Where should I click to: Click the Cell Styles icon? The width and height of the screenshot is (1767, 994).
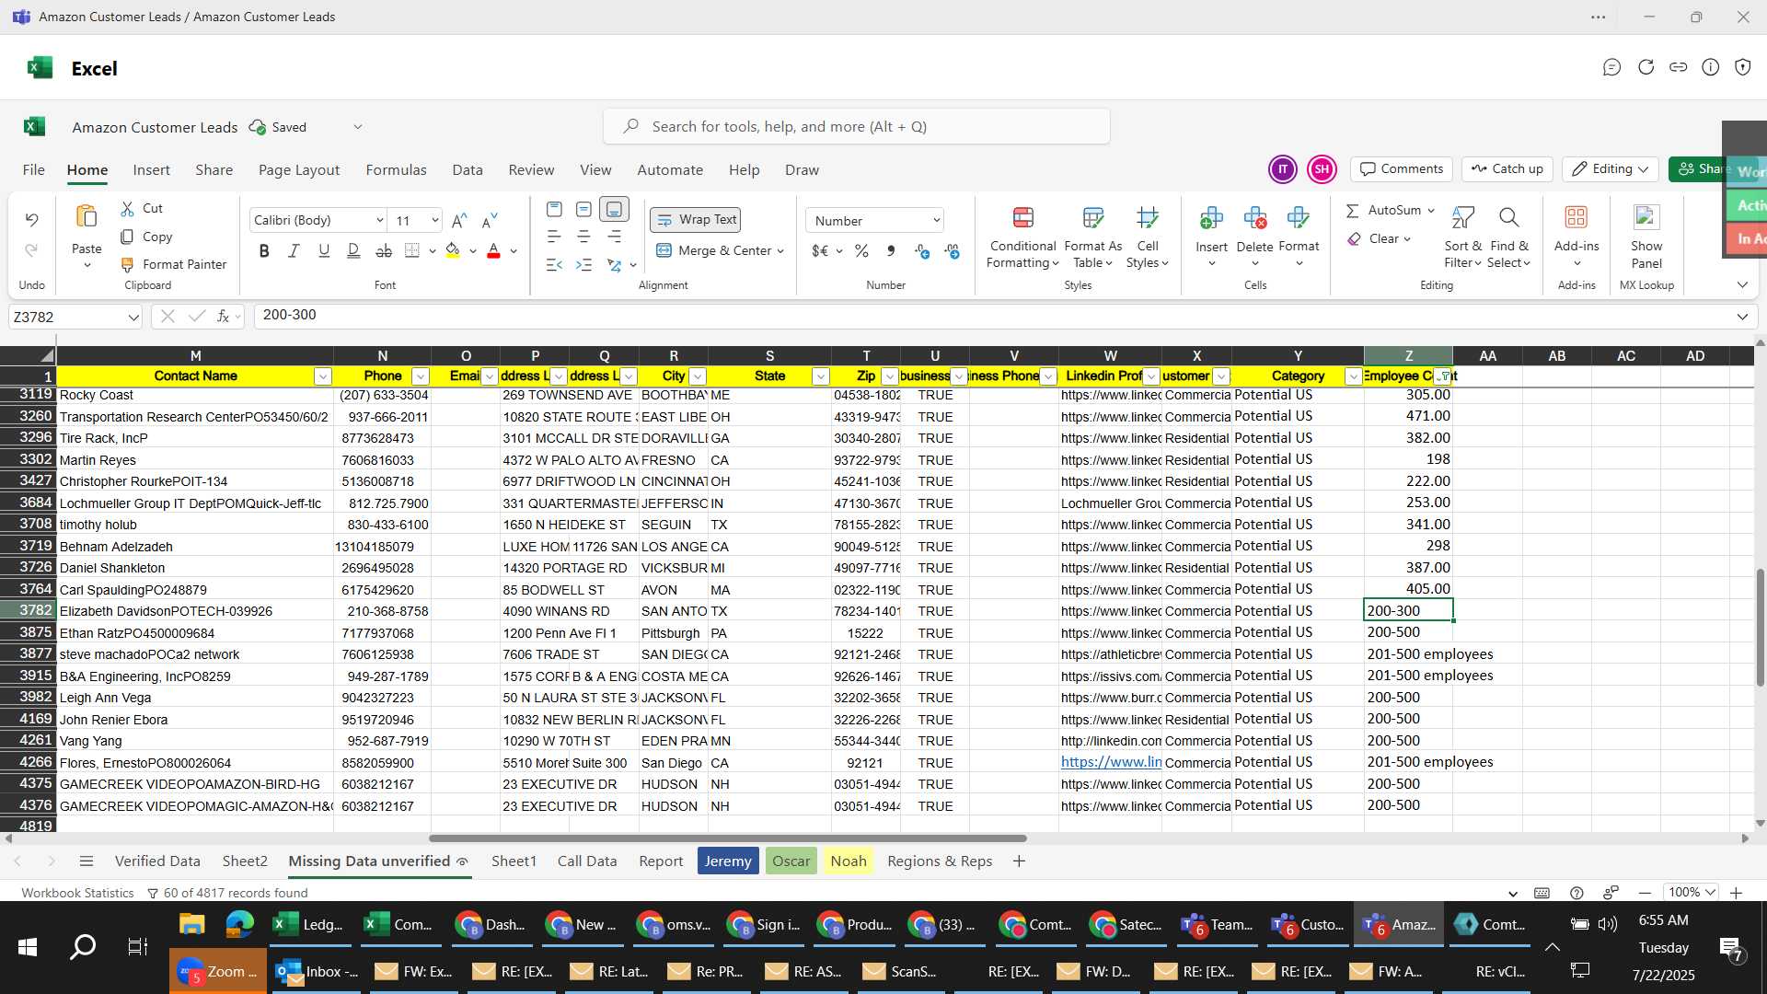tap(1147, 218)
